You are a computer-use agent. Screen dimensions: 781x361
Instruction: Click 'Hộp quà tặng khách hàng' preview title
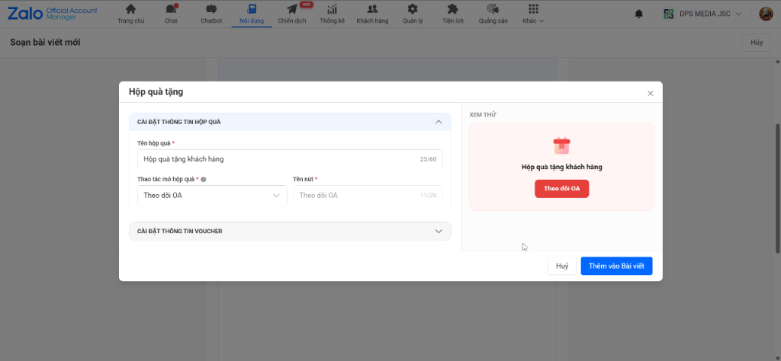562,167
